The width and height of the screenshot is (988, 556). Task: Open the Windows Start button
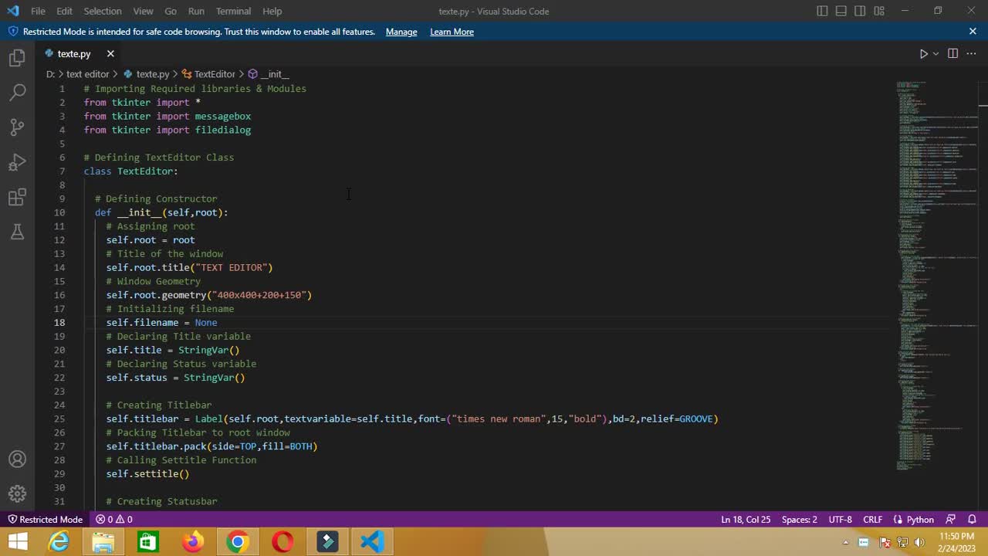(x=17, y=542)
